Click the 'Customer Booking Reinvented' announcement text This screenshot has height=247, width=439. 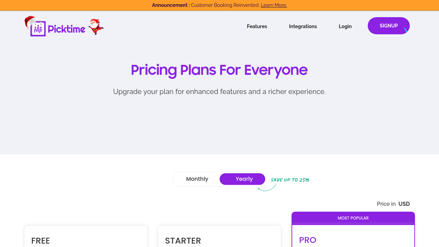point(225,5)
